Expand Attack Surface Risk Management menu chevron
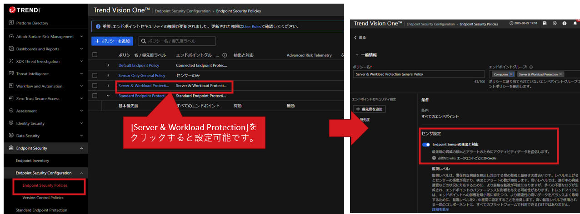 [81, 37]
